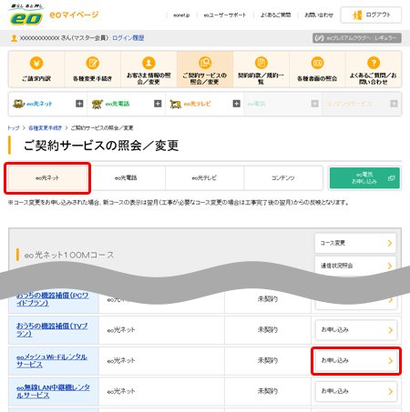Image resolution: width=410 pixels, height=412 pixels.
Task: Select the eo光電話 tab
Action: [126, 178]
